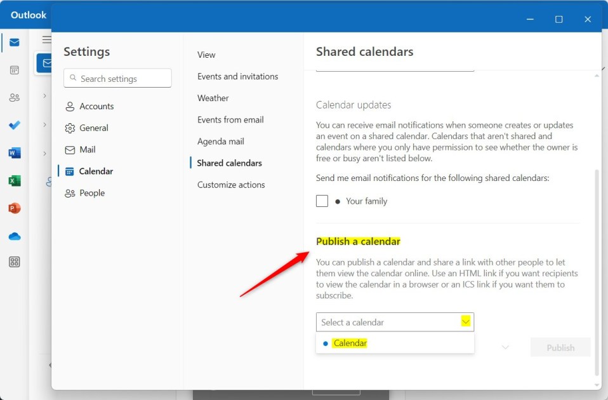The height and width of the screenshot is (400, 608).
Task: Open the People icon in left rail
Action: [x=15, y=97]
